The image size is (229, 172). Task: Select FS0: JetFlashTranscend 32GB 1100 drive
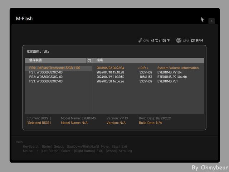point(55,68)
